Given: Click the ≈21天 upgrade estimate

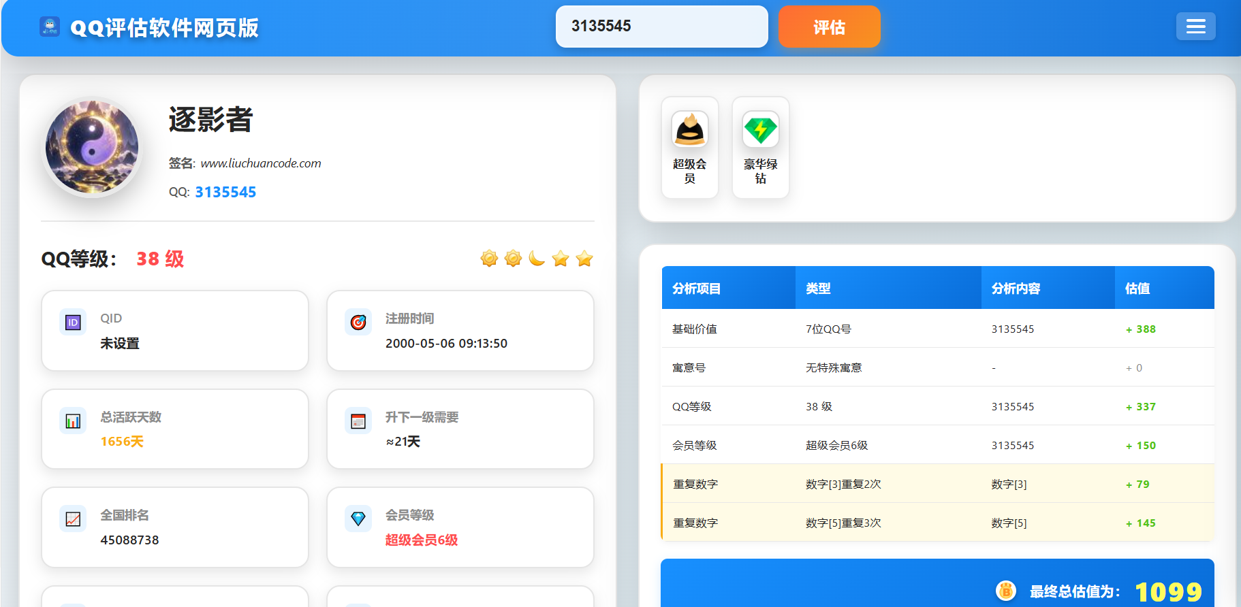Looking at the screenshot, I should point(403,442).
